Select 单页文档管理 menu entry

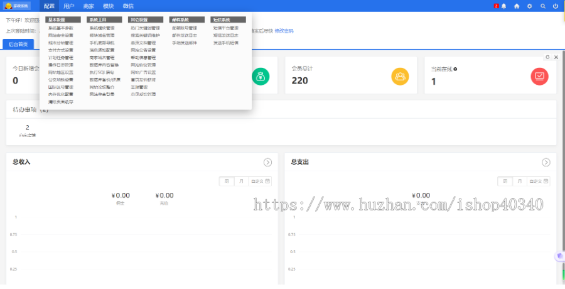143,43
